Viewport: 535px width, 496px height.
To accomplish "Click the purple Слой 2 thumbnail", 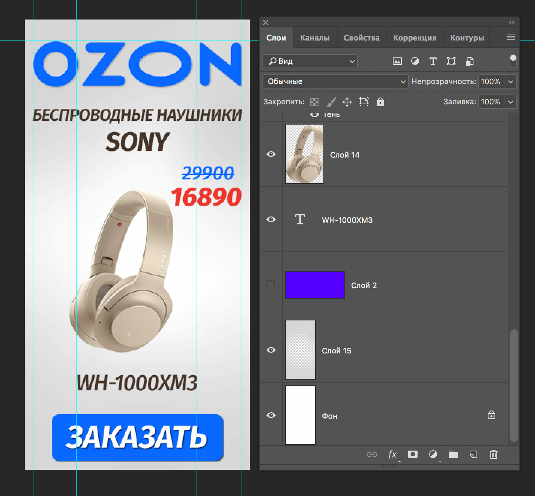I will [315, 285].
